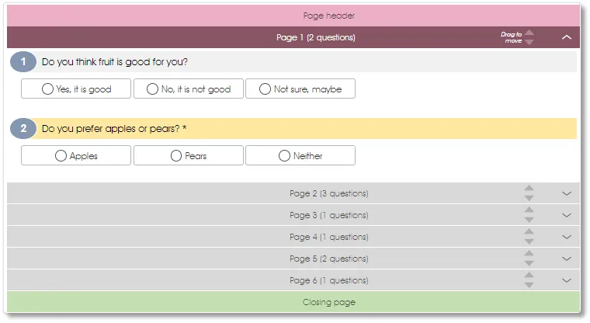This screenshot has width=590, height=323.
Task: Open the Page header section bar
Action: click(x=293, y=16)
